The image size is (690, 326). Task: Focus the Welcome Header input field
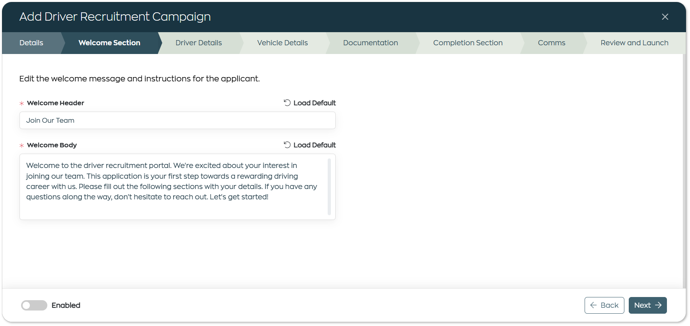pyautogui.click(x=177, y=120)
